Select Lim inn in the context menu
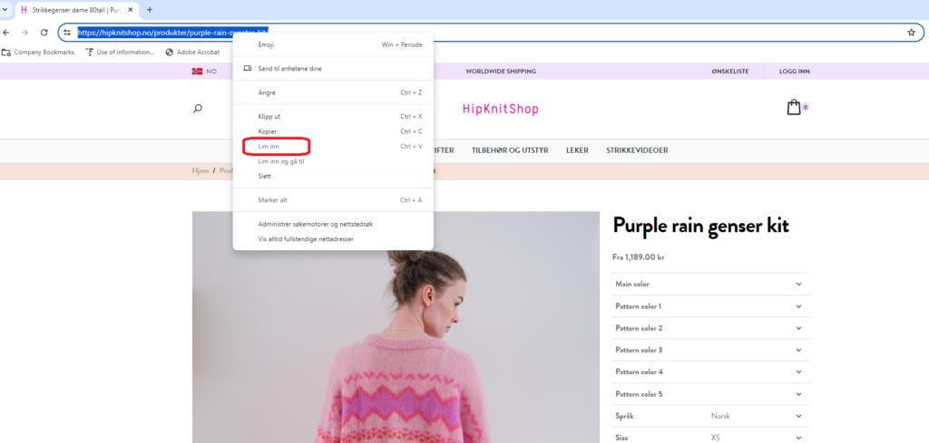Image resolution: width=929 pixels, height=443 pixels. tap(269, 146)
